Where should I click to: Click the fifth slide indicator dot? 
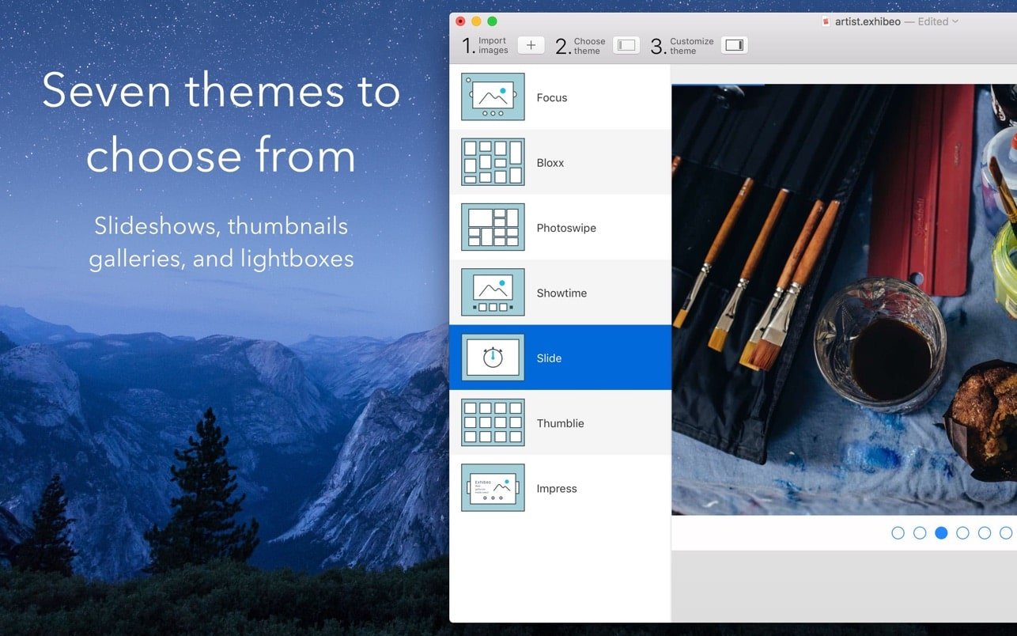pos(985,533)
